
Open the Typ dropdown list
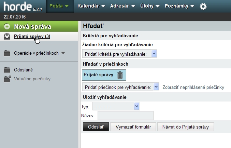(116, 107)
